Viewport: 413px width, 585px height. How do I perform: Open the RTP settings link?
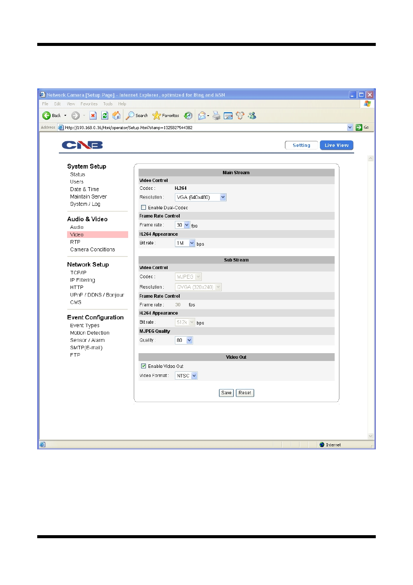coord(75,242)
